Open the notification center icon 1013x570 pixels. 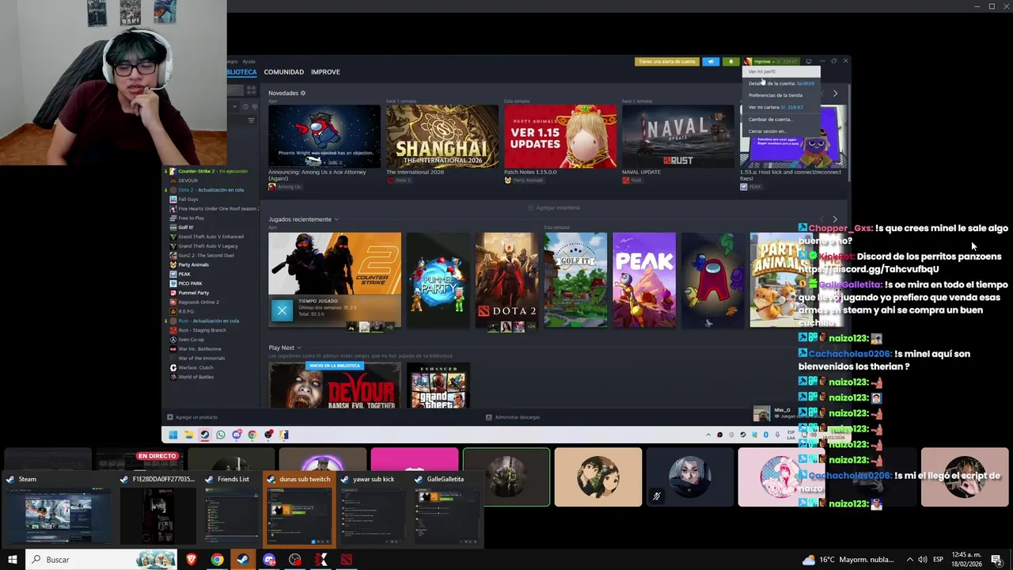(996, 560)
